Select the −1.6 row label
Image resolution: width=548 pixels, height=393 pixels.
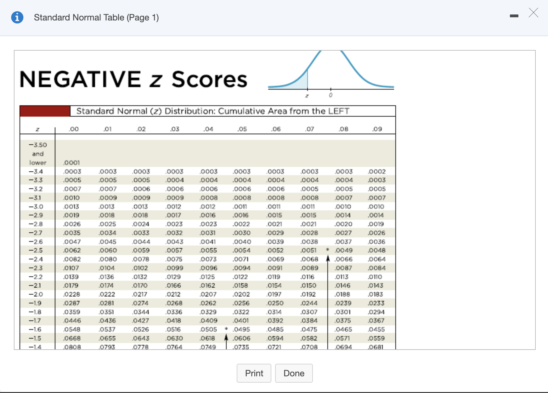click(35, 329)
